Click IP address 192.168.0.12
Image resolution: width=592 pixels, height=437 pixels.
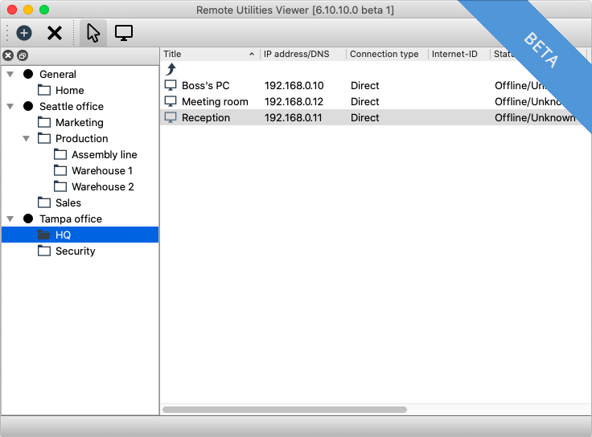point(294,102)
